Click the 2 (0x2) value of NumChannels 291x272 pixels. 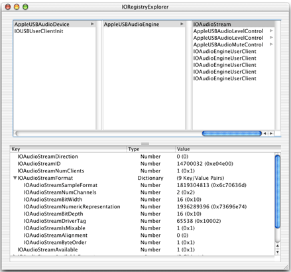(x=186, y=192)
